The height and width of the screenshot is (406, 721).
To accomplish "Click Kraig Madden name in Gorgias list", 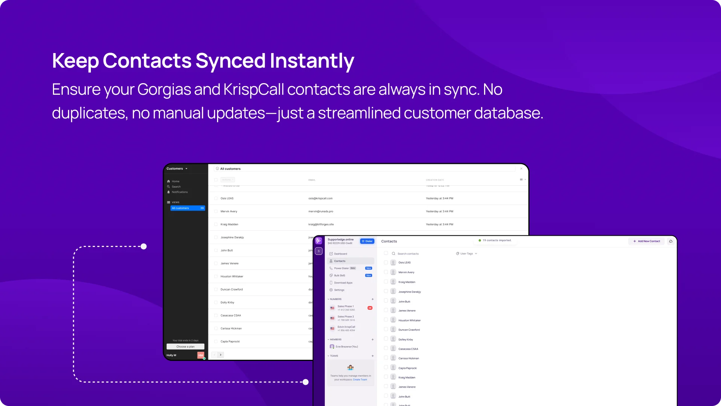I will coord(229,224).
